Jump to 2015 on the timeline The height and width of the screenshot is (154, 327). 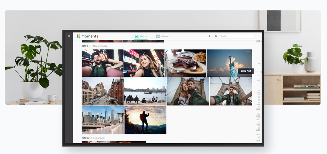tap(258, 93)
